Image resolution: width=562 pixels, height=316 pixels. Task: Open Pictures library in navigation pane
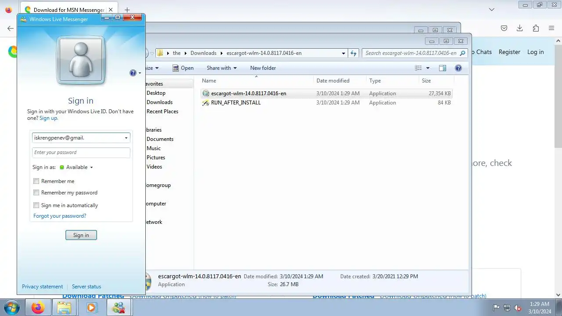coord(156,158)
